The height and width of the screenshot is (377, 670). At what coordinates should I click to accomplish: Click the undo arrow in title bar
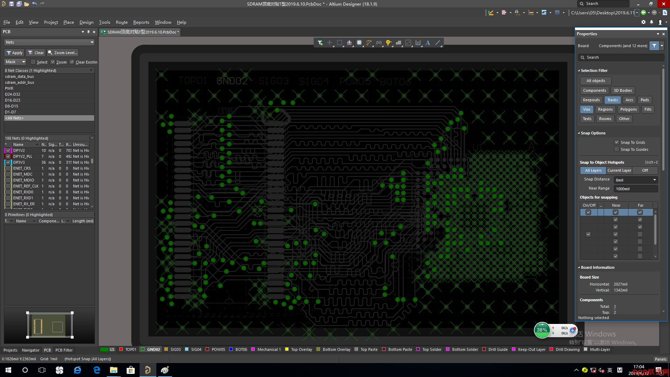pos(35,4)
